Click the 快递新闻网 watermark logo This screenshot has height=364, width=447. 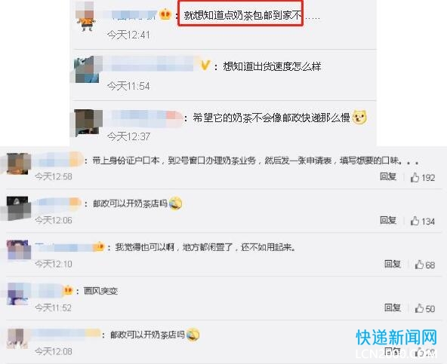(x=396, y=338)
